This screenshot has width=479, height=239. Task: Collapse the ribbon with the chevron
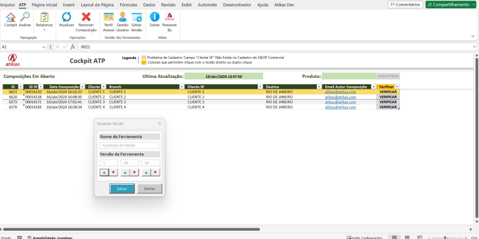pyautogui.click(x=473, y=36)
